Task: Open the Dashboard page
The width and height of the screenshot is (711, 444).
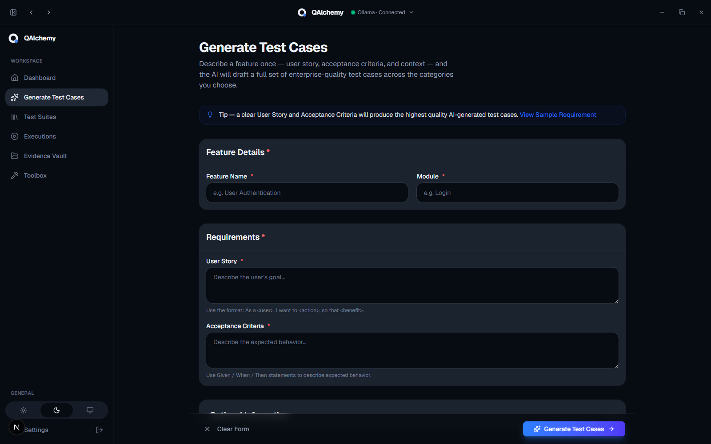Action: tap(56, 78)
